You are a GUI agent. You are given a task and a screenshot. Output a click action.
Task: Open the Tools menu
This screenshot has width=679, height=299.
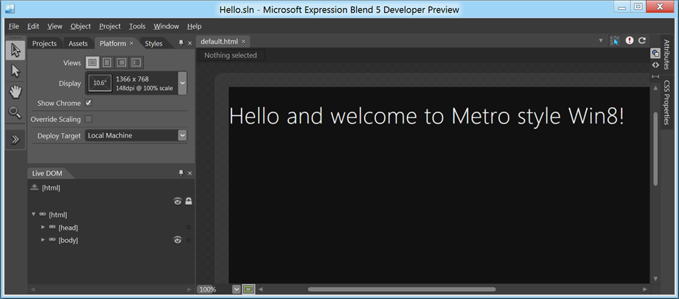(x=137, y=26)
